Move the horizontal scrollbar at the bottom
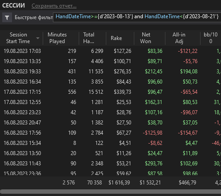 point(110,191)
